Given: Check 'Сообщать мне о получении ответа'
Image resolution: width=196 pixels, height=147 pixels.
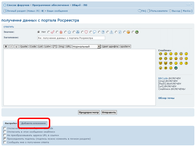Looking at the screenshot, I should pyautogui.click(x=5, y=142).
